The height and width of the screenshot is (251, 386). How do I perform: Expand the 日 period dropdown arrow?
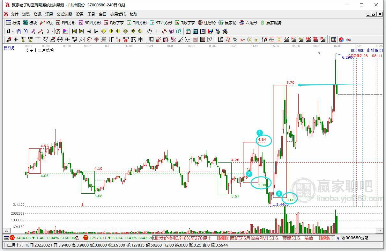coord(13,31)
